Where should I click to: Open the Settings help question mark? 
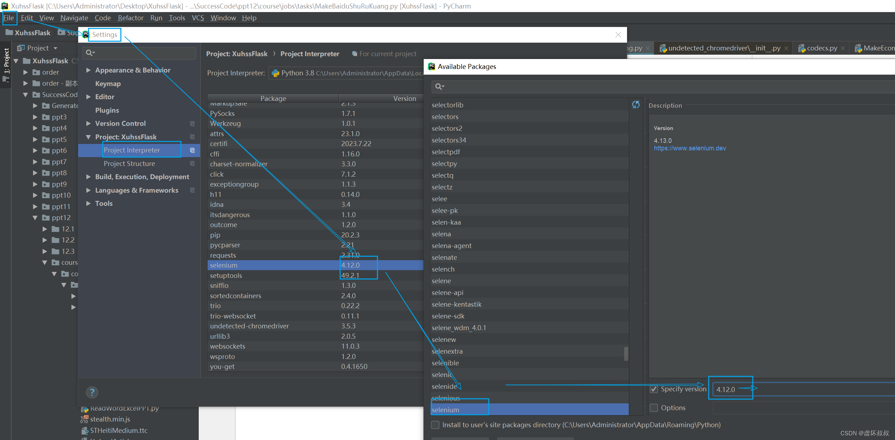92,392
